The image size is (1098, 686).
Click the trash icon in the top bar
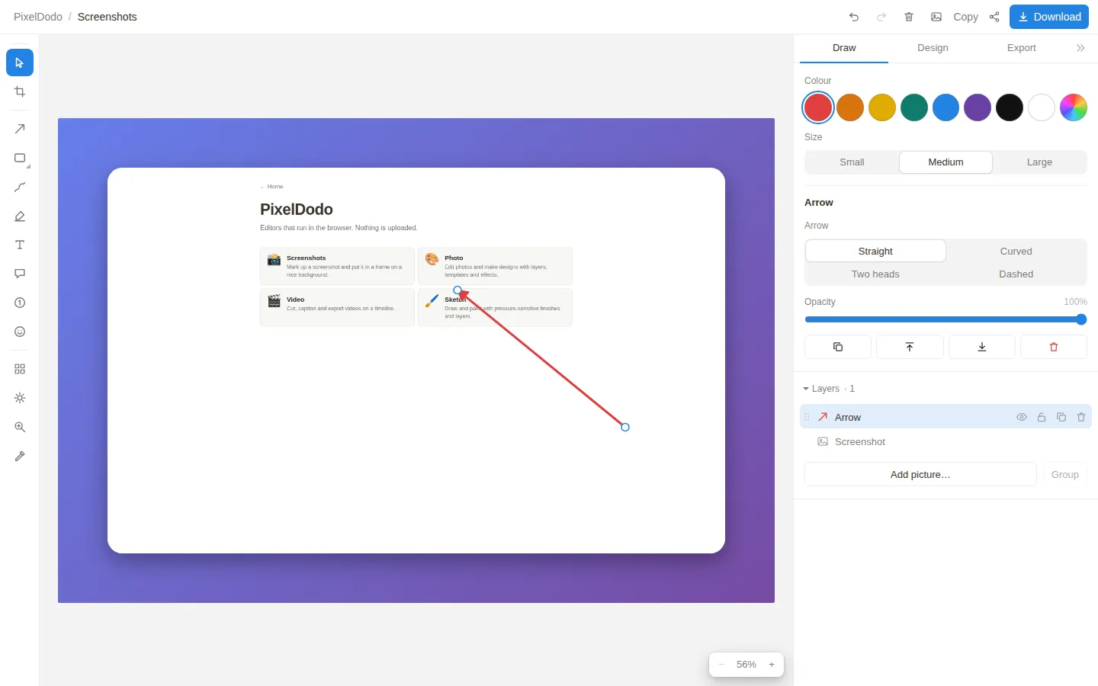(x=909, y=17)
